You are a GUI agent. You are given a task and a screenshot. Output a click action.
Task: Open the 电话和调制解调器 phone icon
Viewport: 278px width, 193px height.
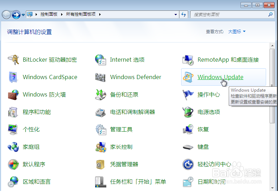pyautogui.click(x=100, y=113)
